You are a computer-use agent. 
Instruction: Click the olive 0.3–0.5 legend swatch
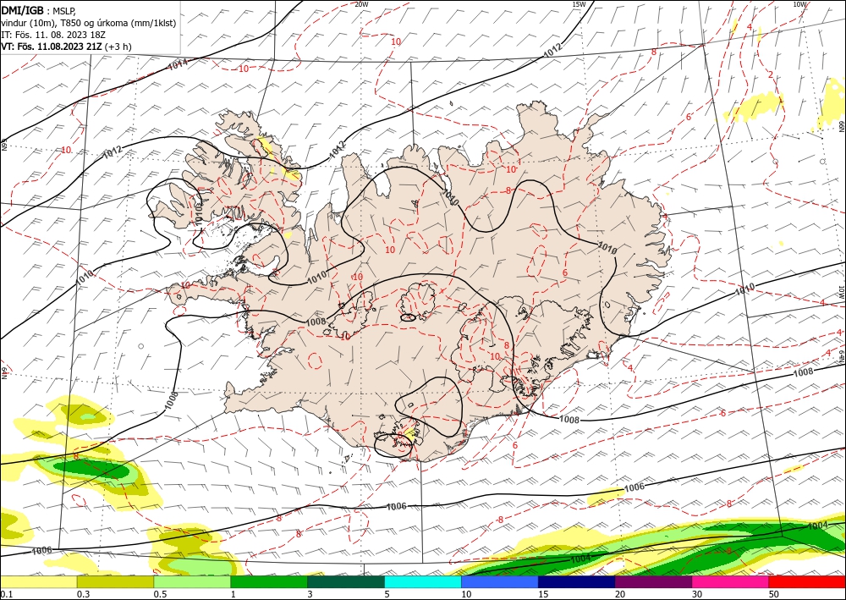115,582
